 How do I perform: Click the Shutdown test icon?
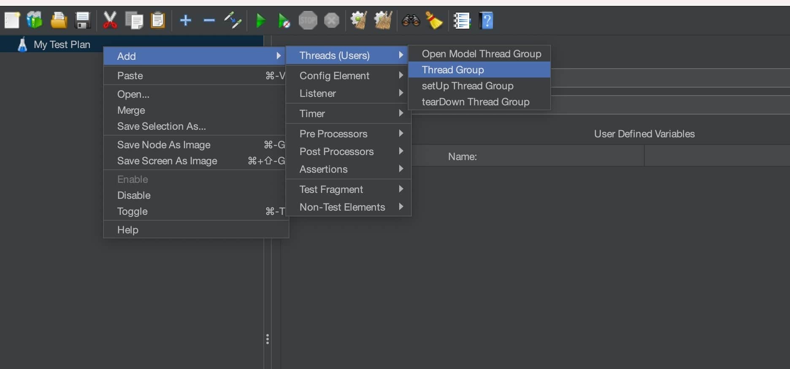click(x=332, y=20)
